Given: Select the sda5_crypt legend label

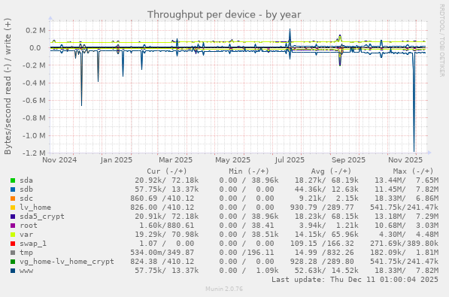Looking at the screenshot, I should click(x=42, y=217).
